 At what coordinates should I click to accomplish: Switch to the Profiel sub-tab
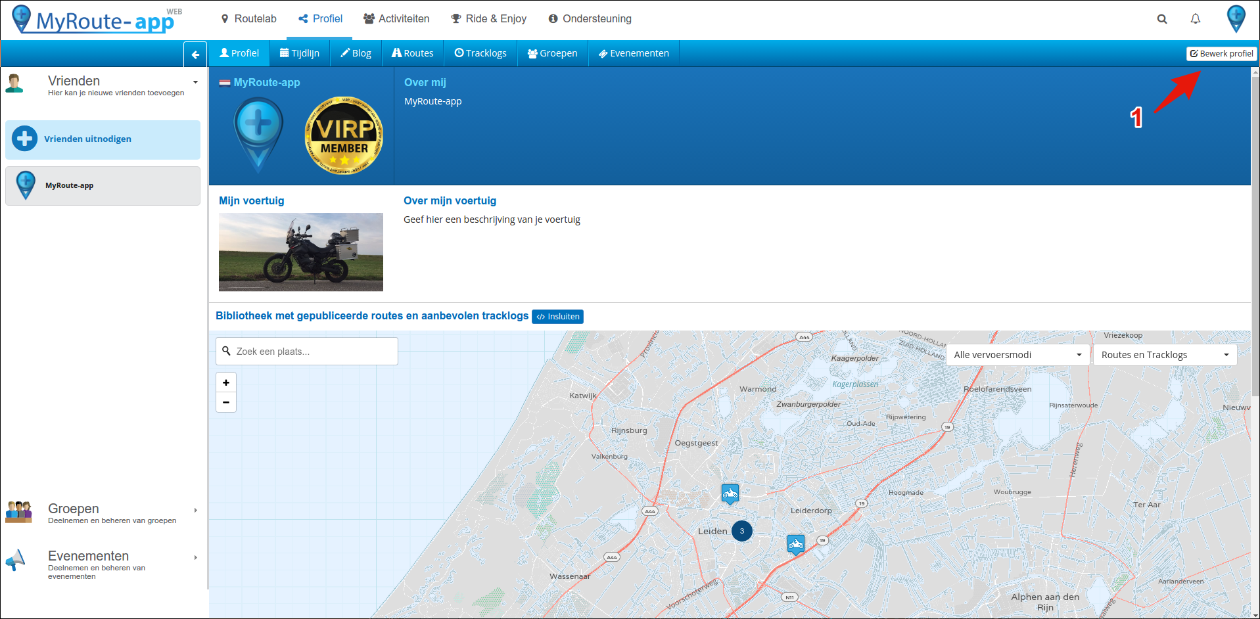pos(239,53)
